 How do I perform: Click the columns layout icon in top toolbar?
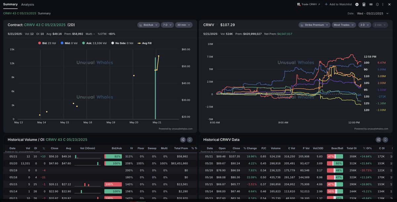(x=371, y=4)
